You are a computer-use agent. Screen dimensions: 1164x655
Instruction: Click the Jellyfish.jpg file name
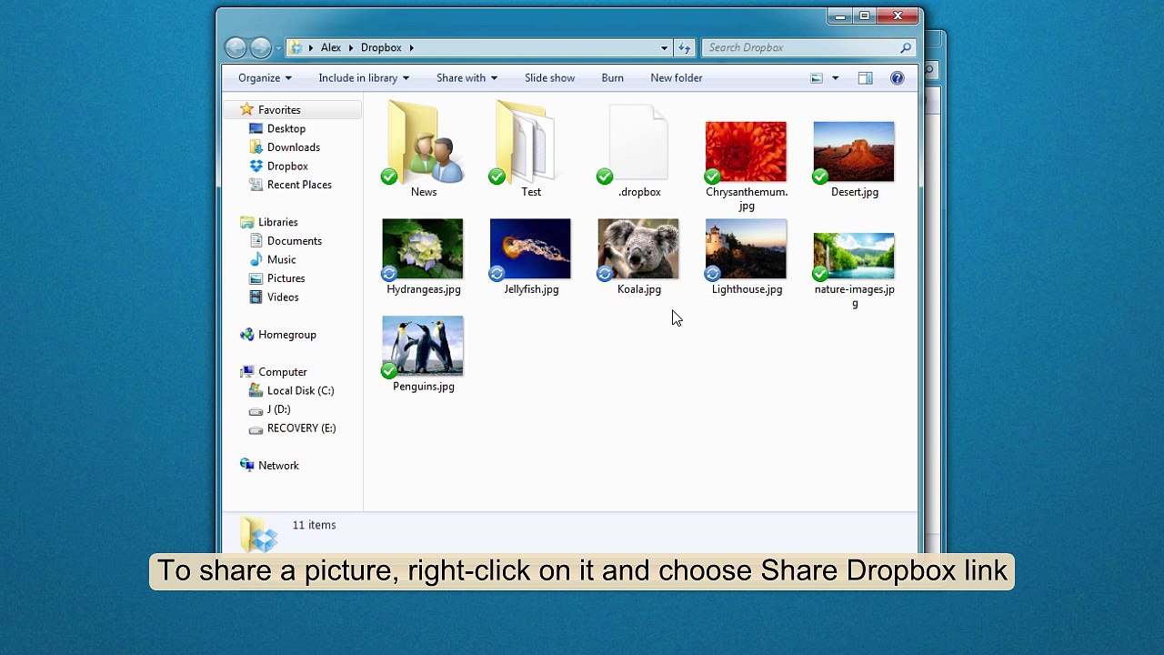(x=531, y=289)
